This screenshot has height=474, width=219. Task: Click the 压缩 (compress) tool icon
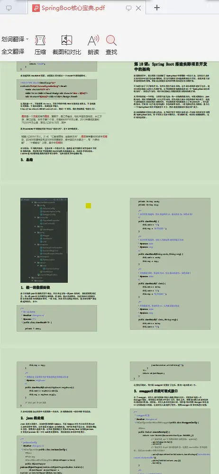click(x=40, y=40)
